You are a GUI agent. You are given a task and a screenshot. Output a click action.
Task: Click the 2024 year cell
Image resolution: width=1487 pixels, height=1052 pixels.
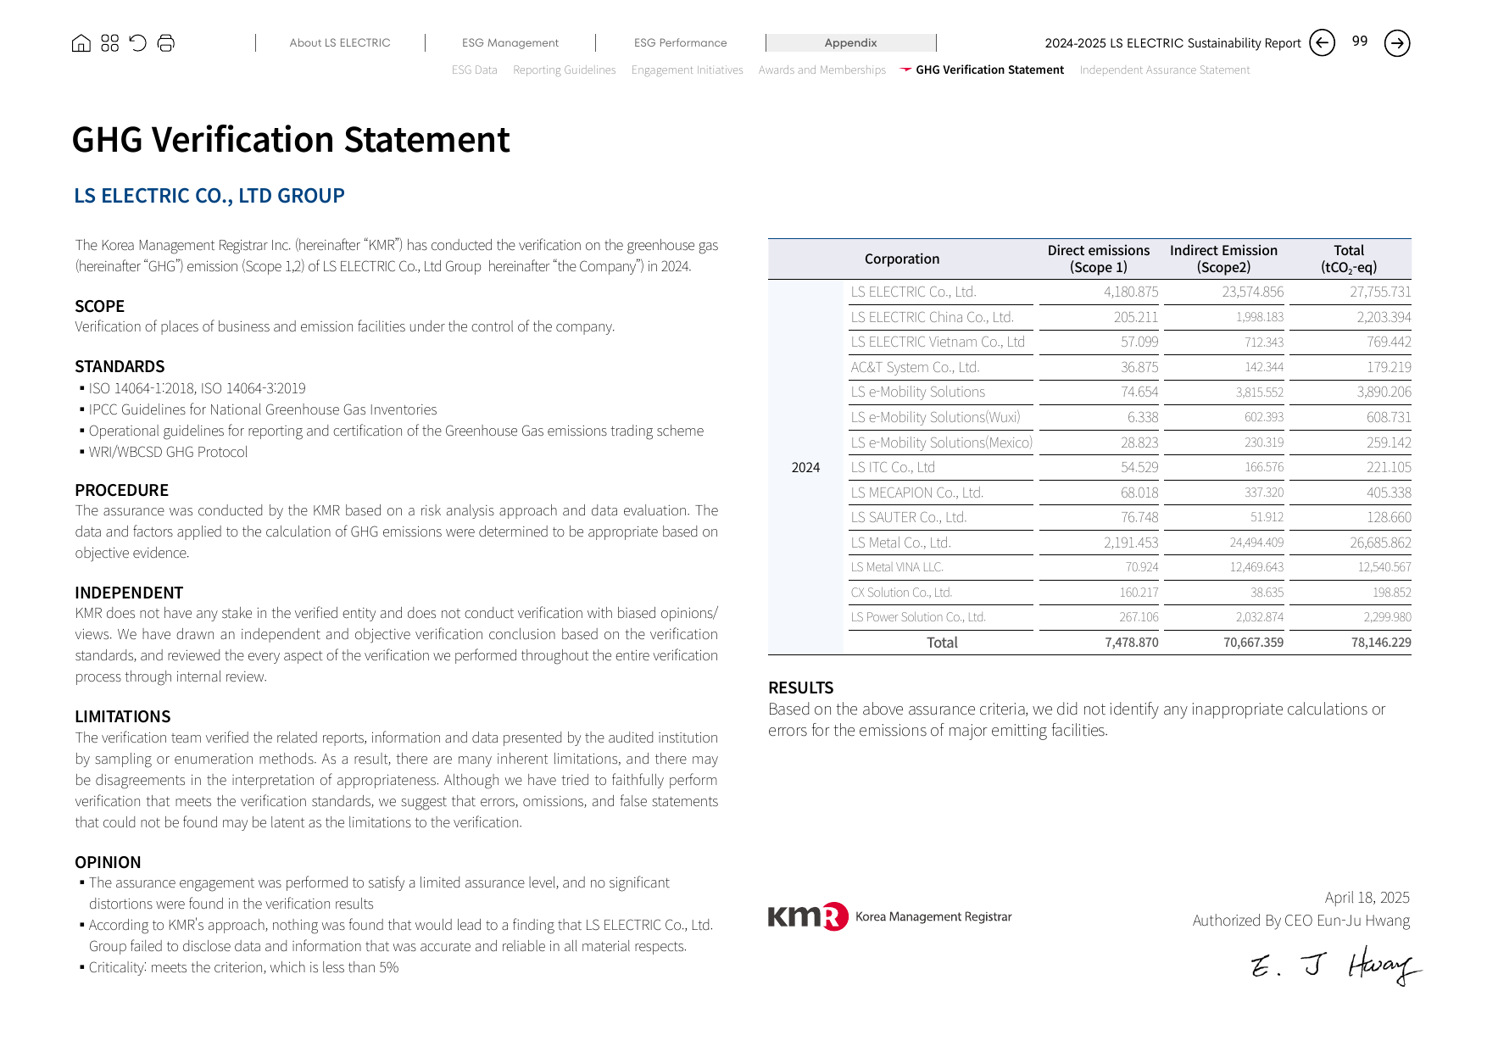click(x=805, y=468)
